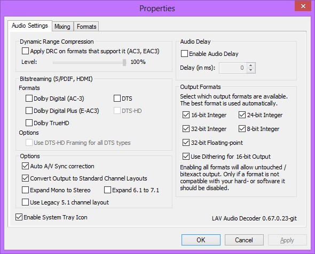
Task: Adjust the DRC Level slider handle
Action: [124, 62]
